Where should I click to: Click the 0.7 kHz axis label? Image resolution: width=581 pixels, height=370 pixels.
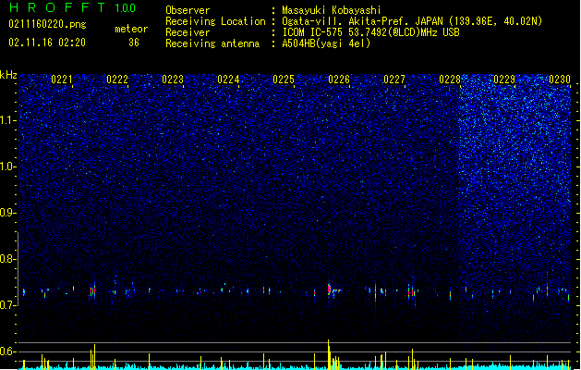[8, 305]
